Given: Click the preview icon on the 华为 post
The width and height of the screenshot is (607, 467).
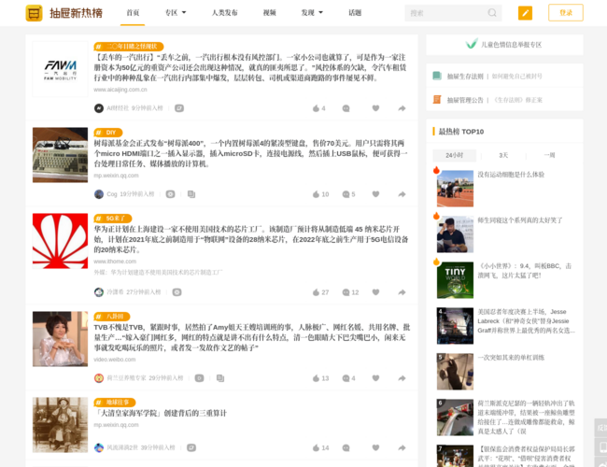Looking at the screenshot, I should click(x=176, y=292).
